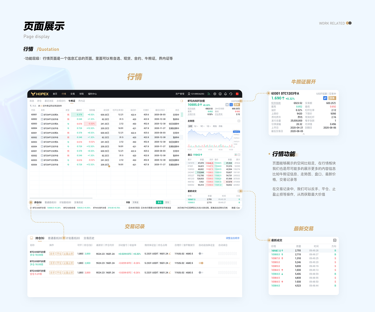
Task: Open 交易历史 tab in the 交易记录 panel
Action: point(89,238)
